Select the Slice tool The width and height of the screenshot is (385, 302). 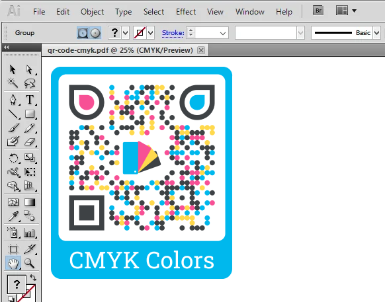[x=30, y=248]
